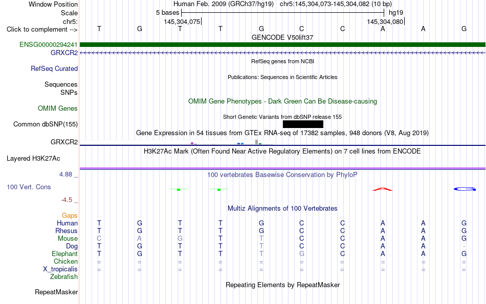Click the H3K27Ac Mark track title
Screen dimensions: 486x304
[282, 151]
